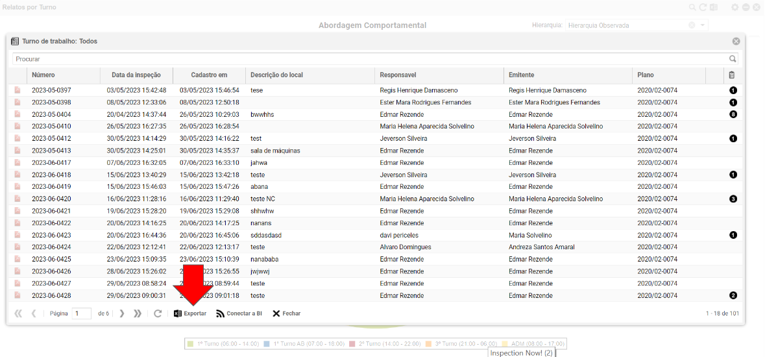
Task: Click badge 1 on row 2023-06-0423
Action: click(733, 235)
